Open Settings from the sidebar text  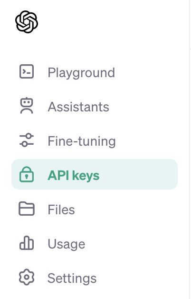pyautogui.click(x=72, y=279)
